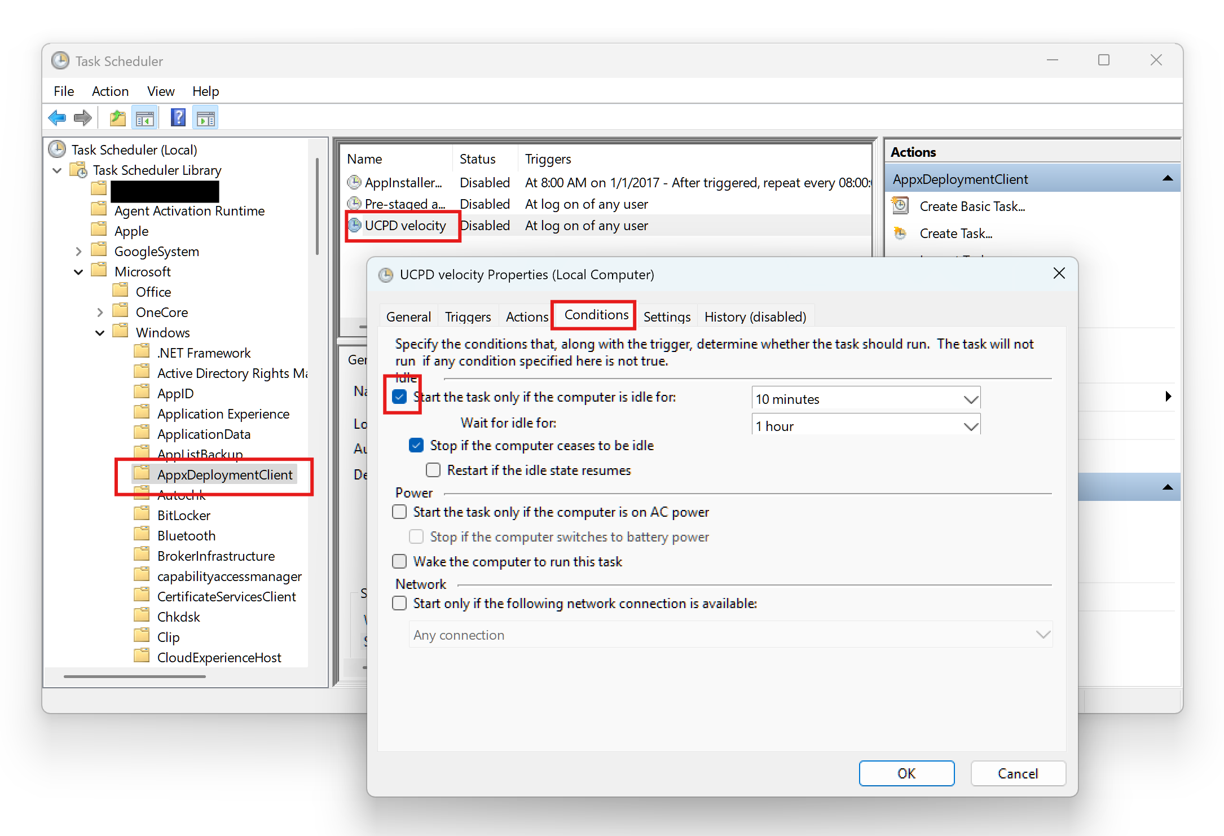Image resolution: width=1224 pixels, height=836 pixels.
Task: Click the Cancel button
Action: click(1018, 773)
